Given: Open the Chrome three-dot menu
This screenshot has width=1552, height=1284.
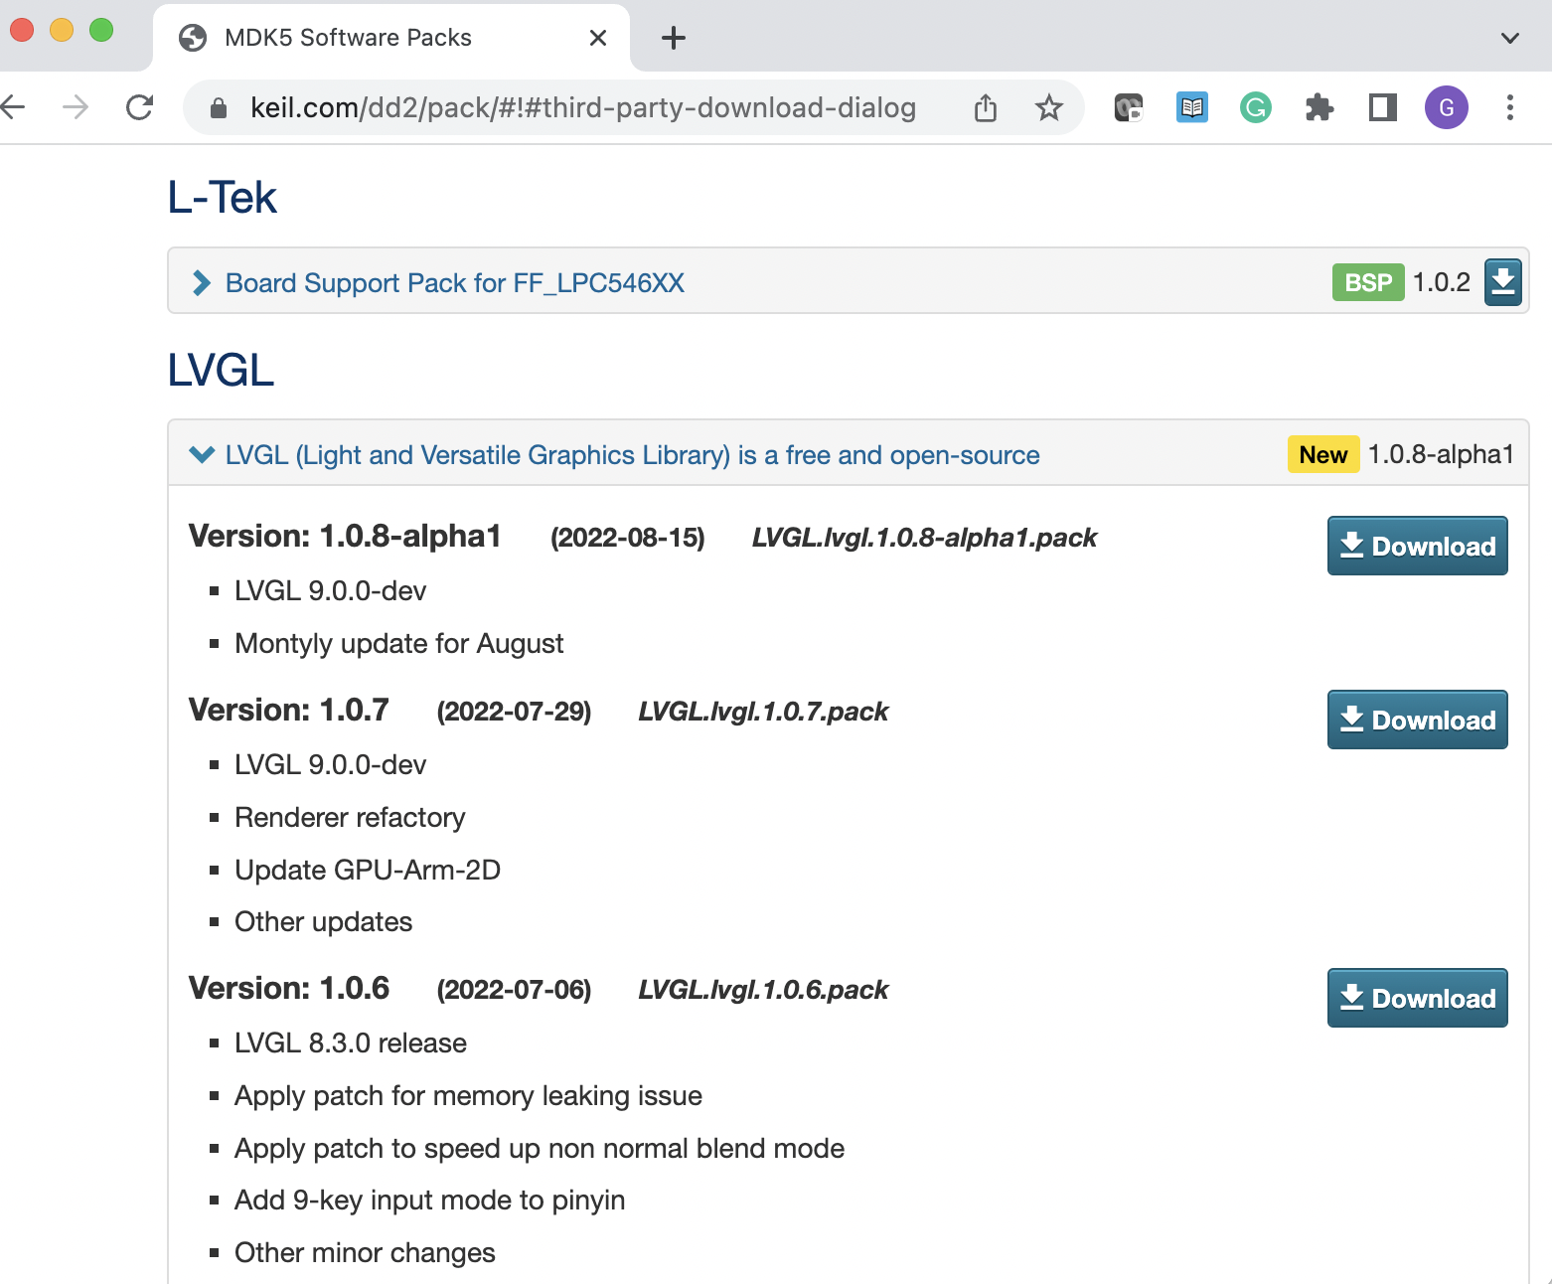Looking at the screenshot, I should 1510,107.
